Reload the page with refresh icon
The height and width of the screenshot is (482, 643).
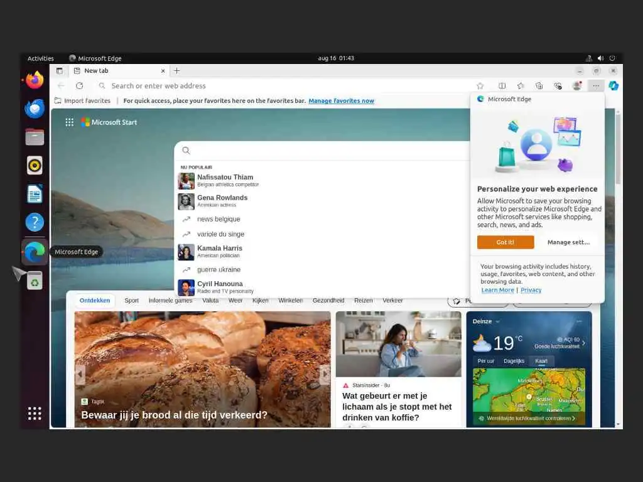pos(80,85)
